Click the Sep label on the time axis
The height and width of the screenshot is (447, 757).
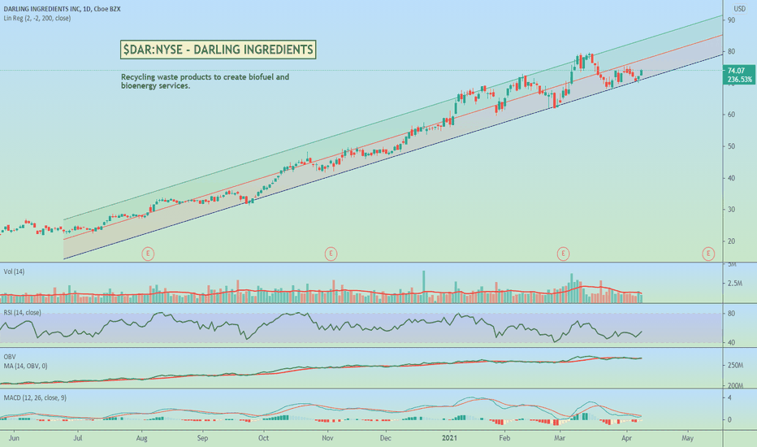pyautogui.click(x=203, y=438)
